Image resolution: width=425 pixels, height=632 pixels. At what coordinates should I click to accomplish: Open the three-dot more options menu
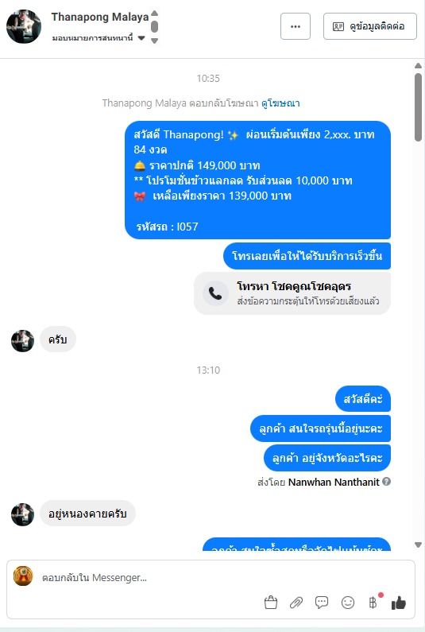(296, 26)
